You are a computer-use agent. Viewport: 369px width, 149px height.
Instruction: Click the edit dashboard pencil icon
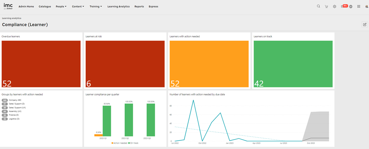tap(364, 25)
